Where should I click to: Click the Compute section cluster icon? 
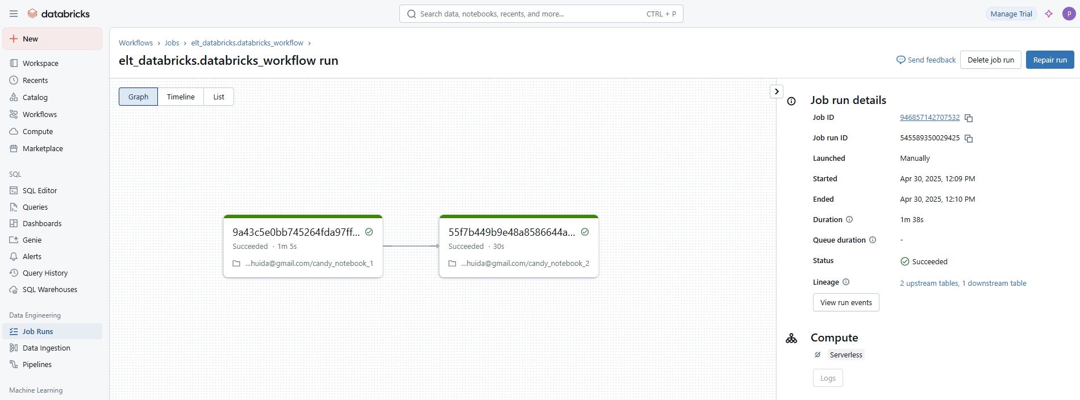(x=791, y=339)
